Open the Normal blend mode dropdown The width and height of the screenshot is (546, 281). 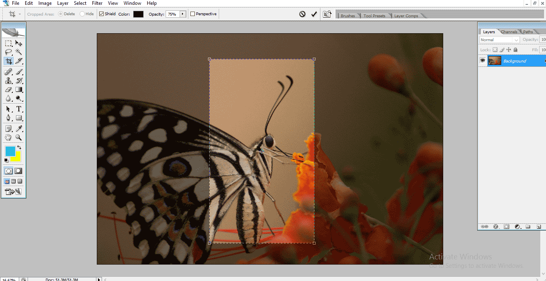point(500,40)
